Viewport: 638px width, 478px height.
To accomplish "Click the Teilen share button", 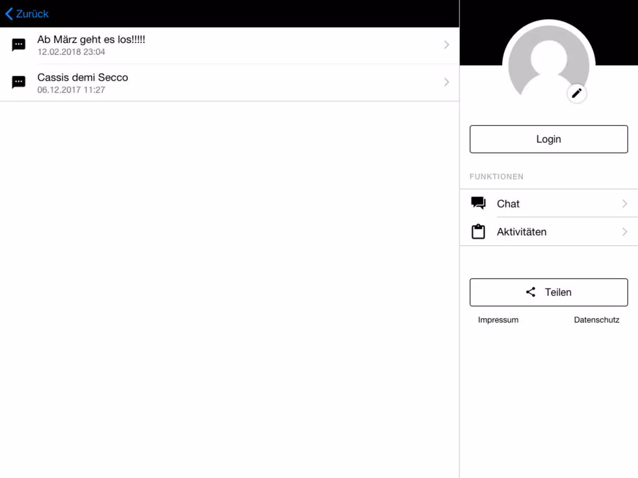I will [x=549, y=292].
